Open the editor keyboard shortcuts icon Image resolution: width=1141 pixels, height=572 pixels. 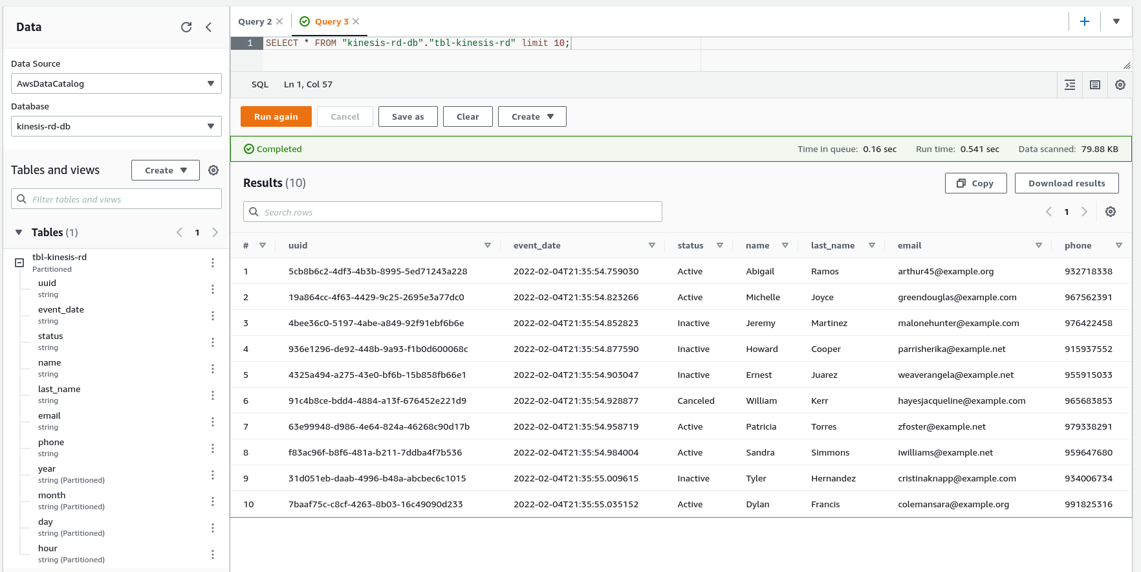[1095, 85]
